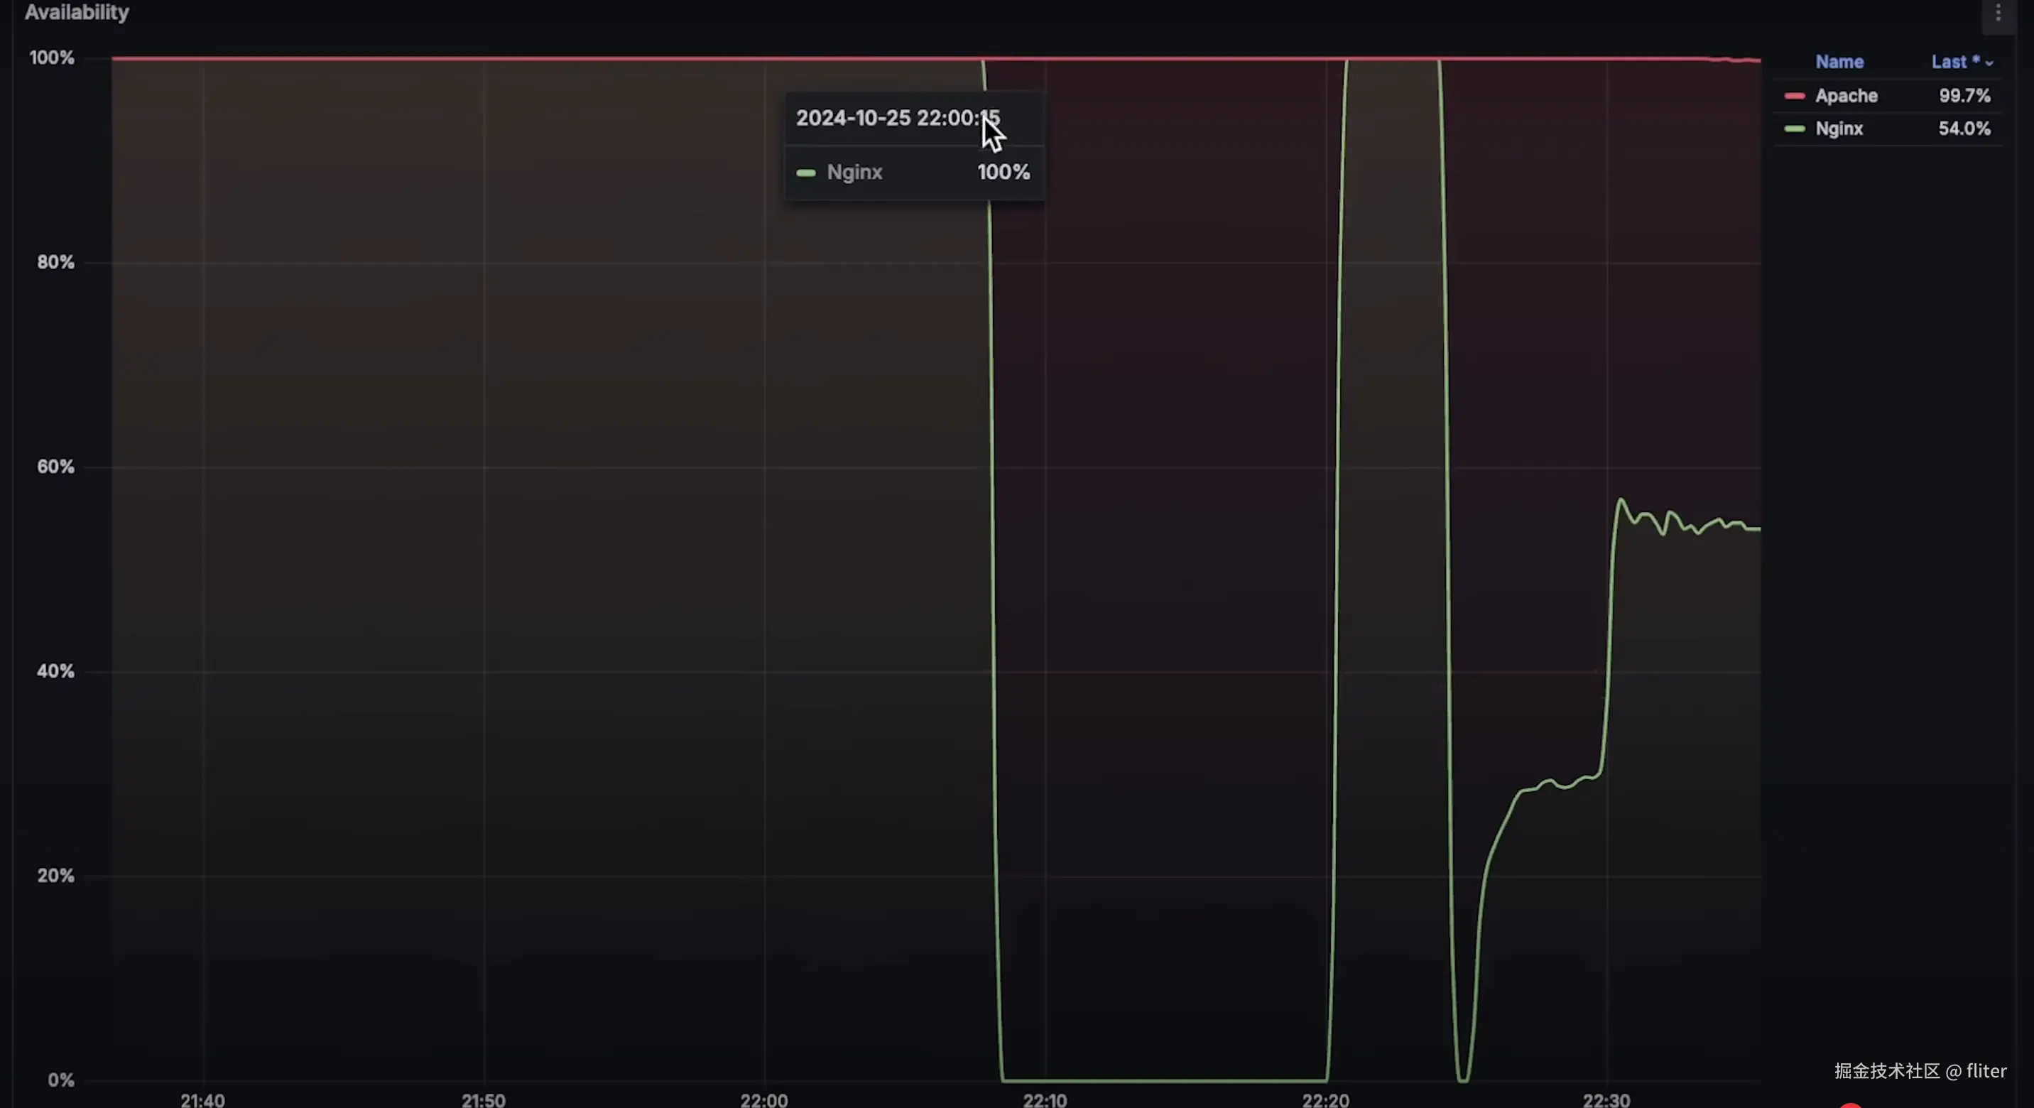Image resolution: width=2034 pixels, height=1108 pixels.
Task: Click the 0% y-axis label
Action: click(x=61, y=1080)
